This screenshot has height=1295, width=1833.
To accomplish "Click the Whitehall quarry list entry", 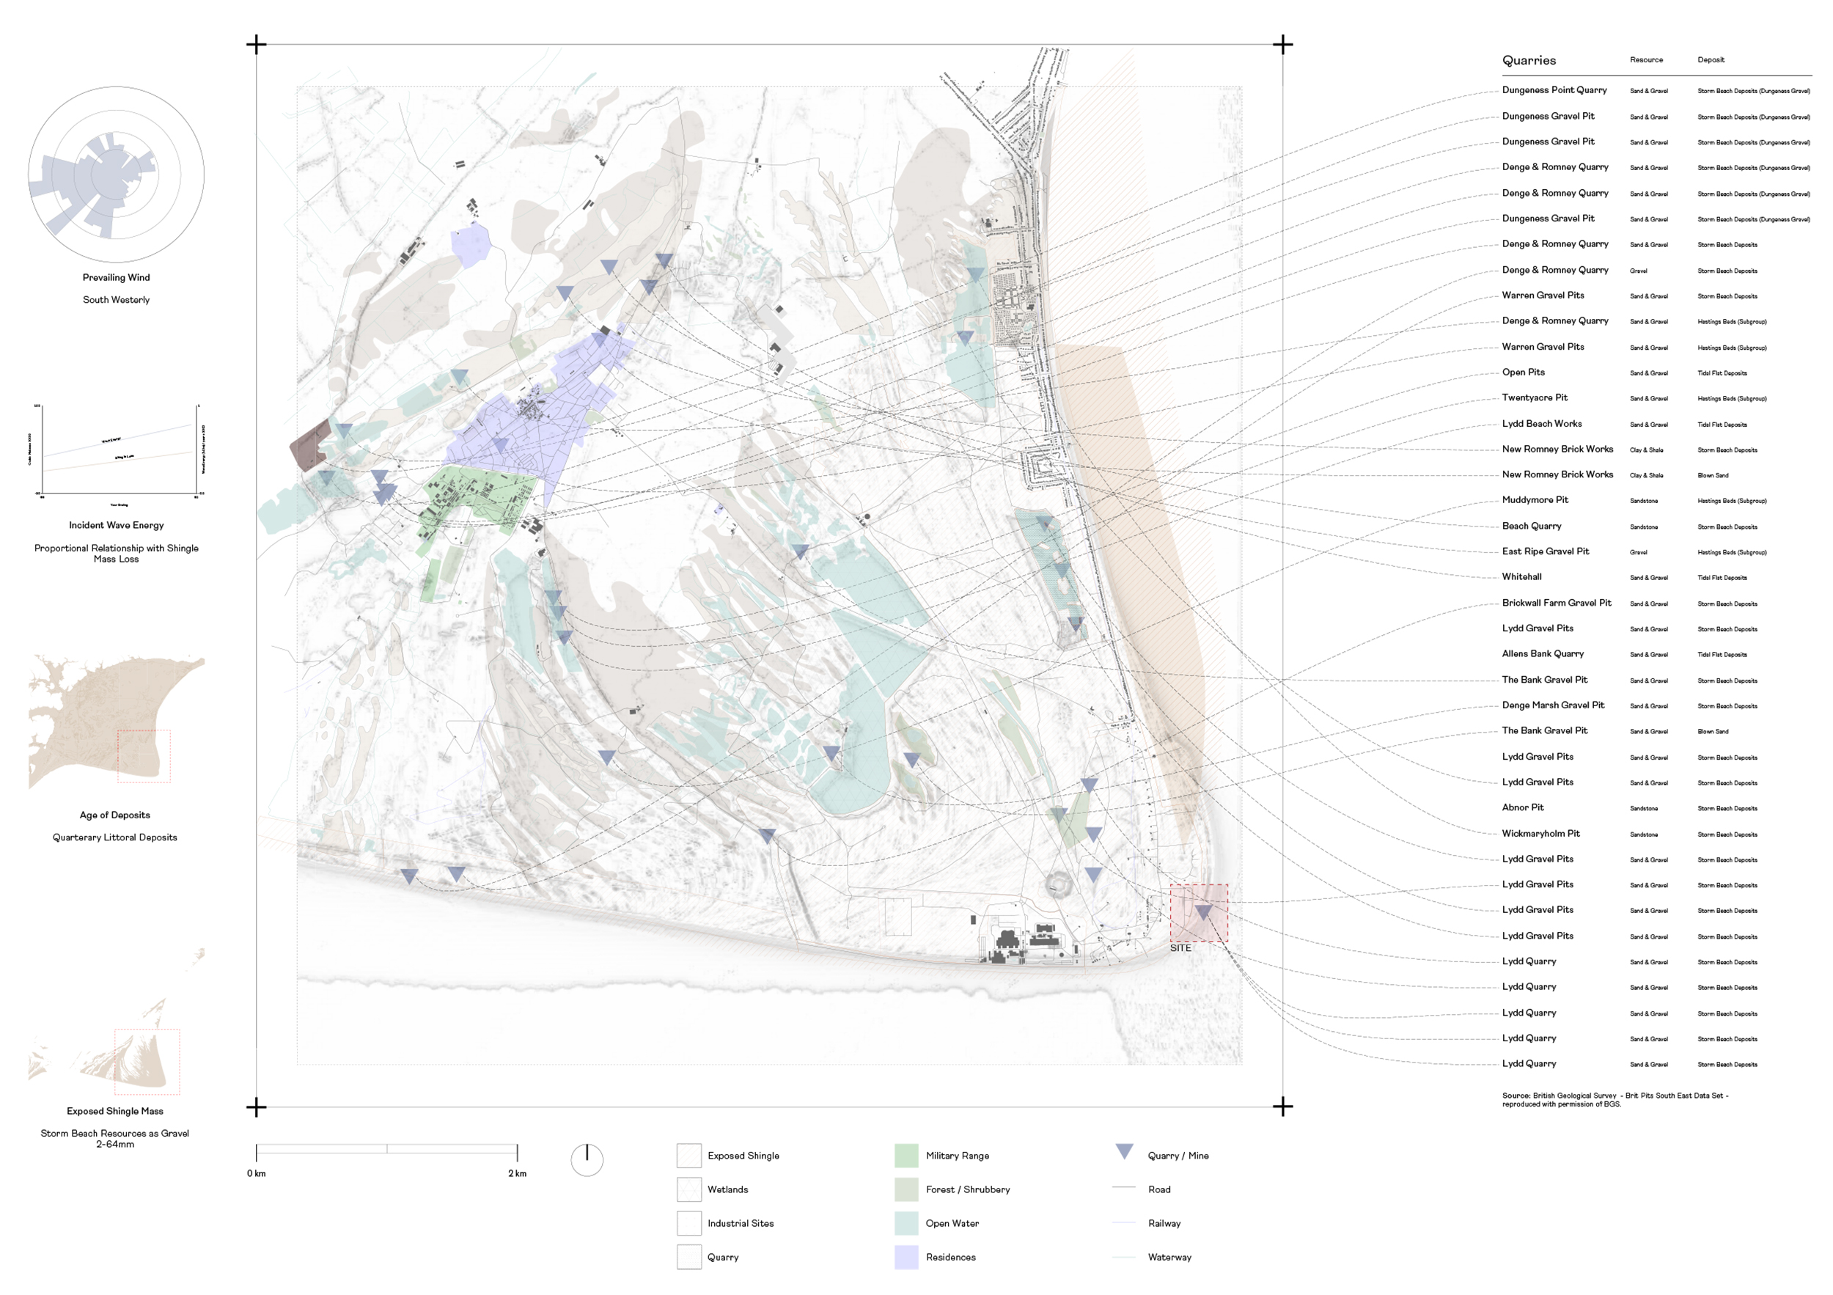I will coord(1521,576).
